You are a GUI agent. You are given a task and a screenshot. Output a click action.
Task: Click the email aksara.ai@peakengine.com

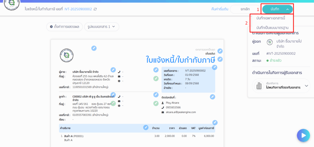pos(181,112)
